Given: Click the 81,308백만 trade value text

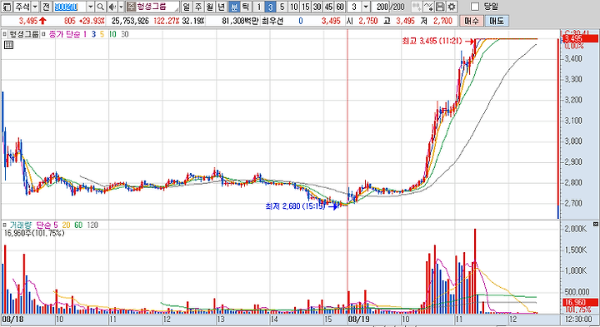Looking at the screenshot, I should point(239,21).
